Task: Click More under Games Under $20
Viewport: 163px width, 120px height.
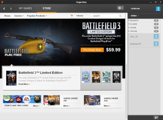Action: click(107, 106)
